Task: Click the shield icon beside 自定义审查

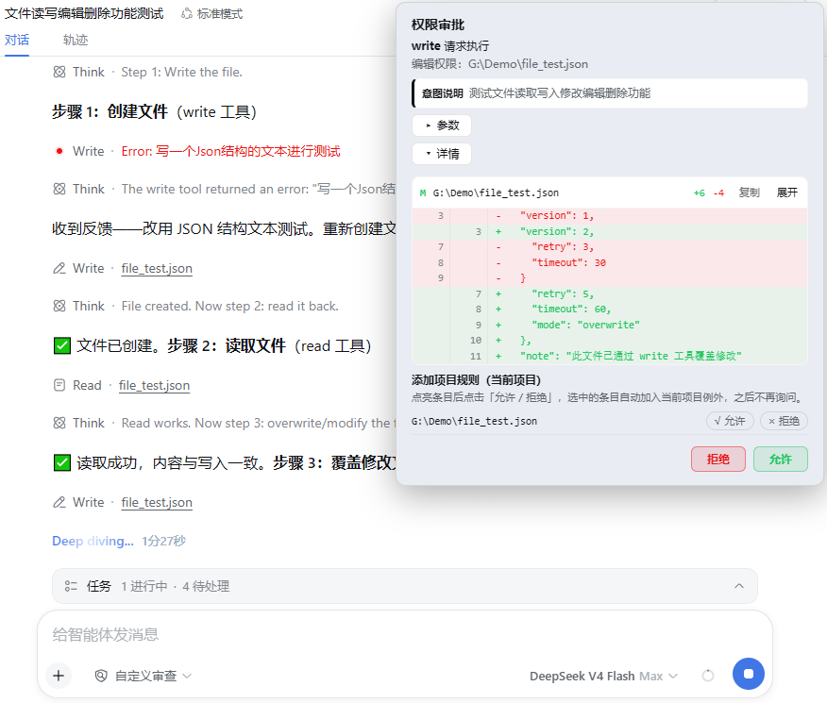Action: click(x=101, y=676)
